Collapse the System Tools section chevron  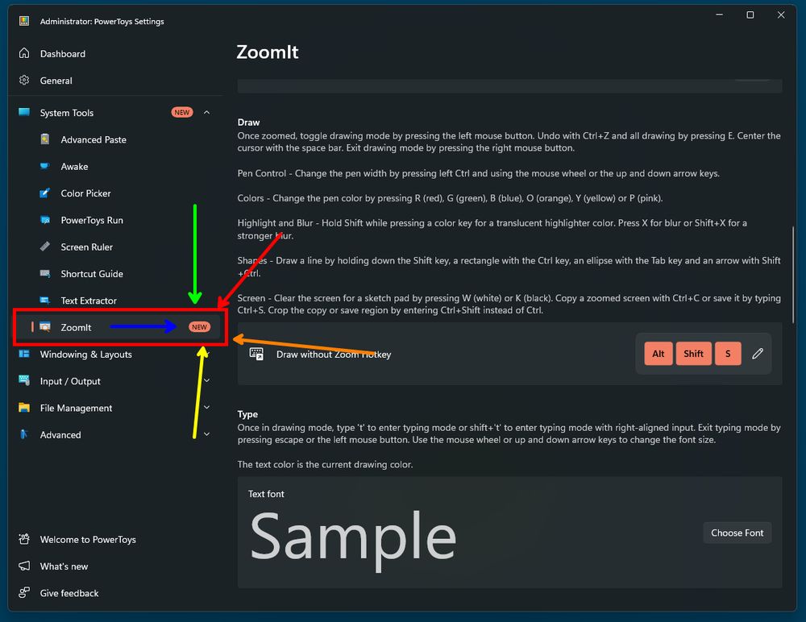click(x=206, y=112)
